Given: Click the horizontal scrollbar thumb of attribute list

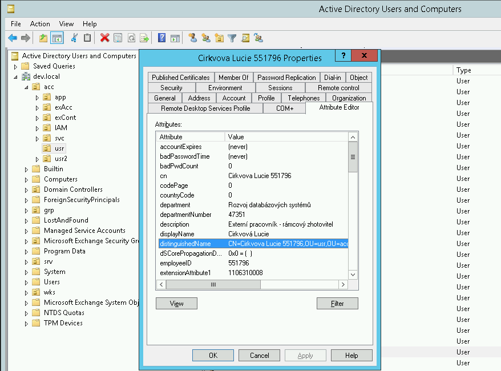Looking at the screenshot, I should point(213,284).
